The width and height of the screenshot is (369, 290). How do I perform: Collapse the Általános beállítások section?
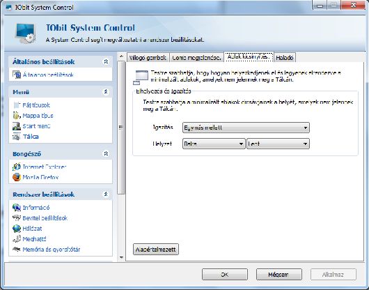click(106, 61)
